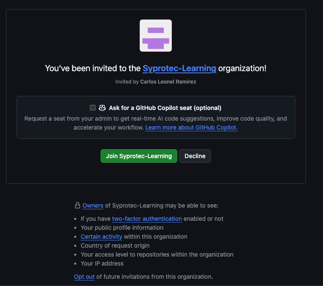Click 'Your access level to repositories' bullet
This screenshot has width=323, height=286.
[x=157, y=254]
